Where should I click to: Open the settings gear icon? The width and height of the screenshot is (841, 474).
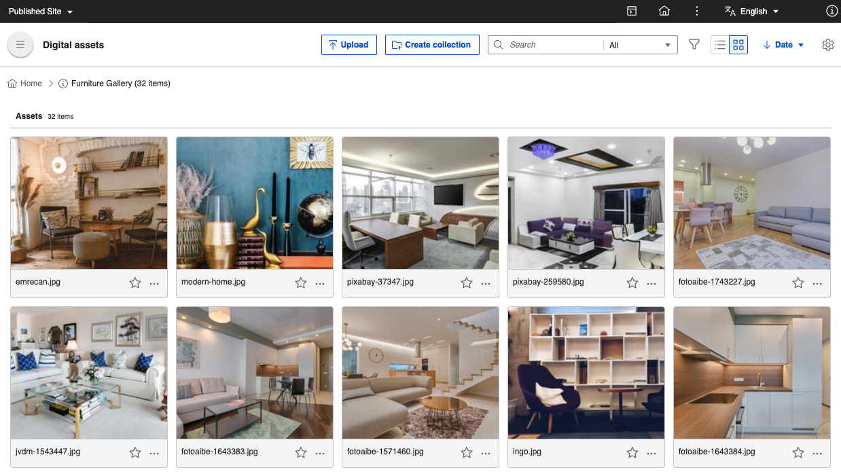(827, 45)
